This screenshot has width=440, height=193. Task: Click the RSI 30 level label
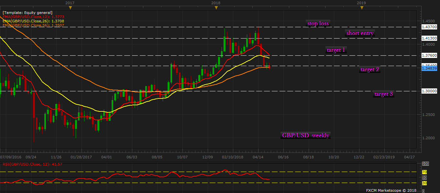coord(424,183)
